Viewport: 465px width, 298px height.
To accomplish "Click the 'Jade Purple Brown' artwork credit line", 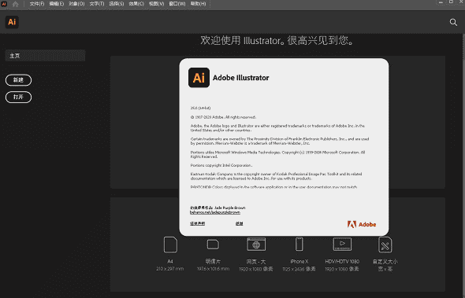I will tap(218, 208).
